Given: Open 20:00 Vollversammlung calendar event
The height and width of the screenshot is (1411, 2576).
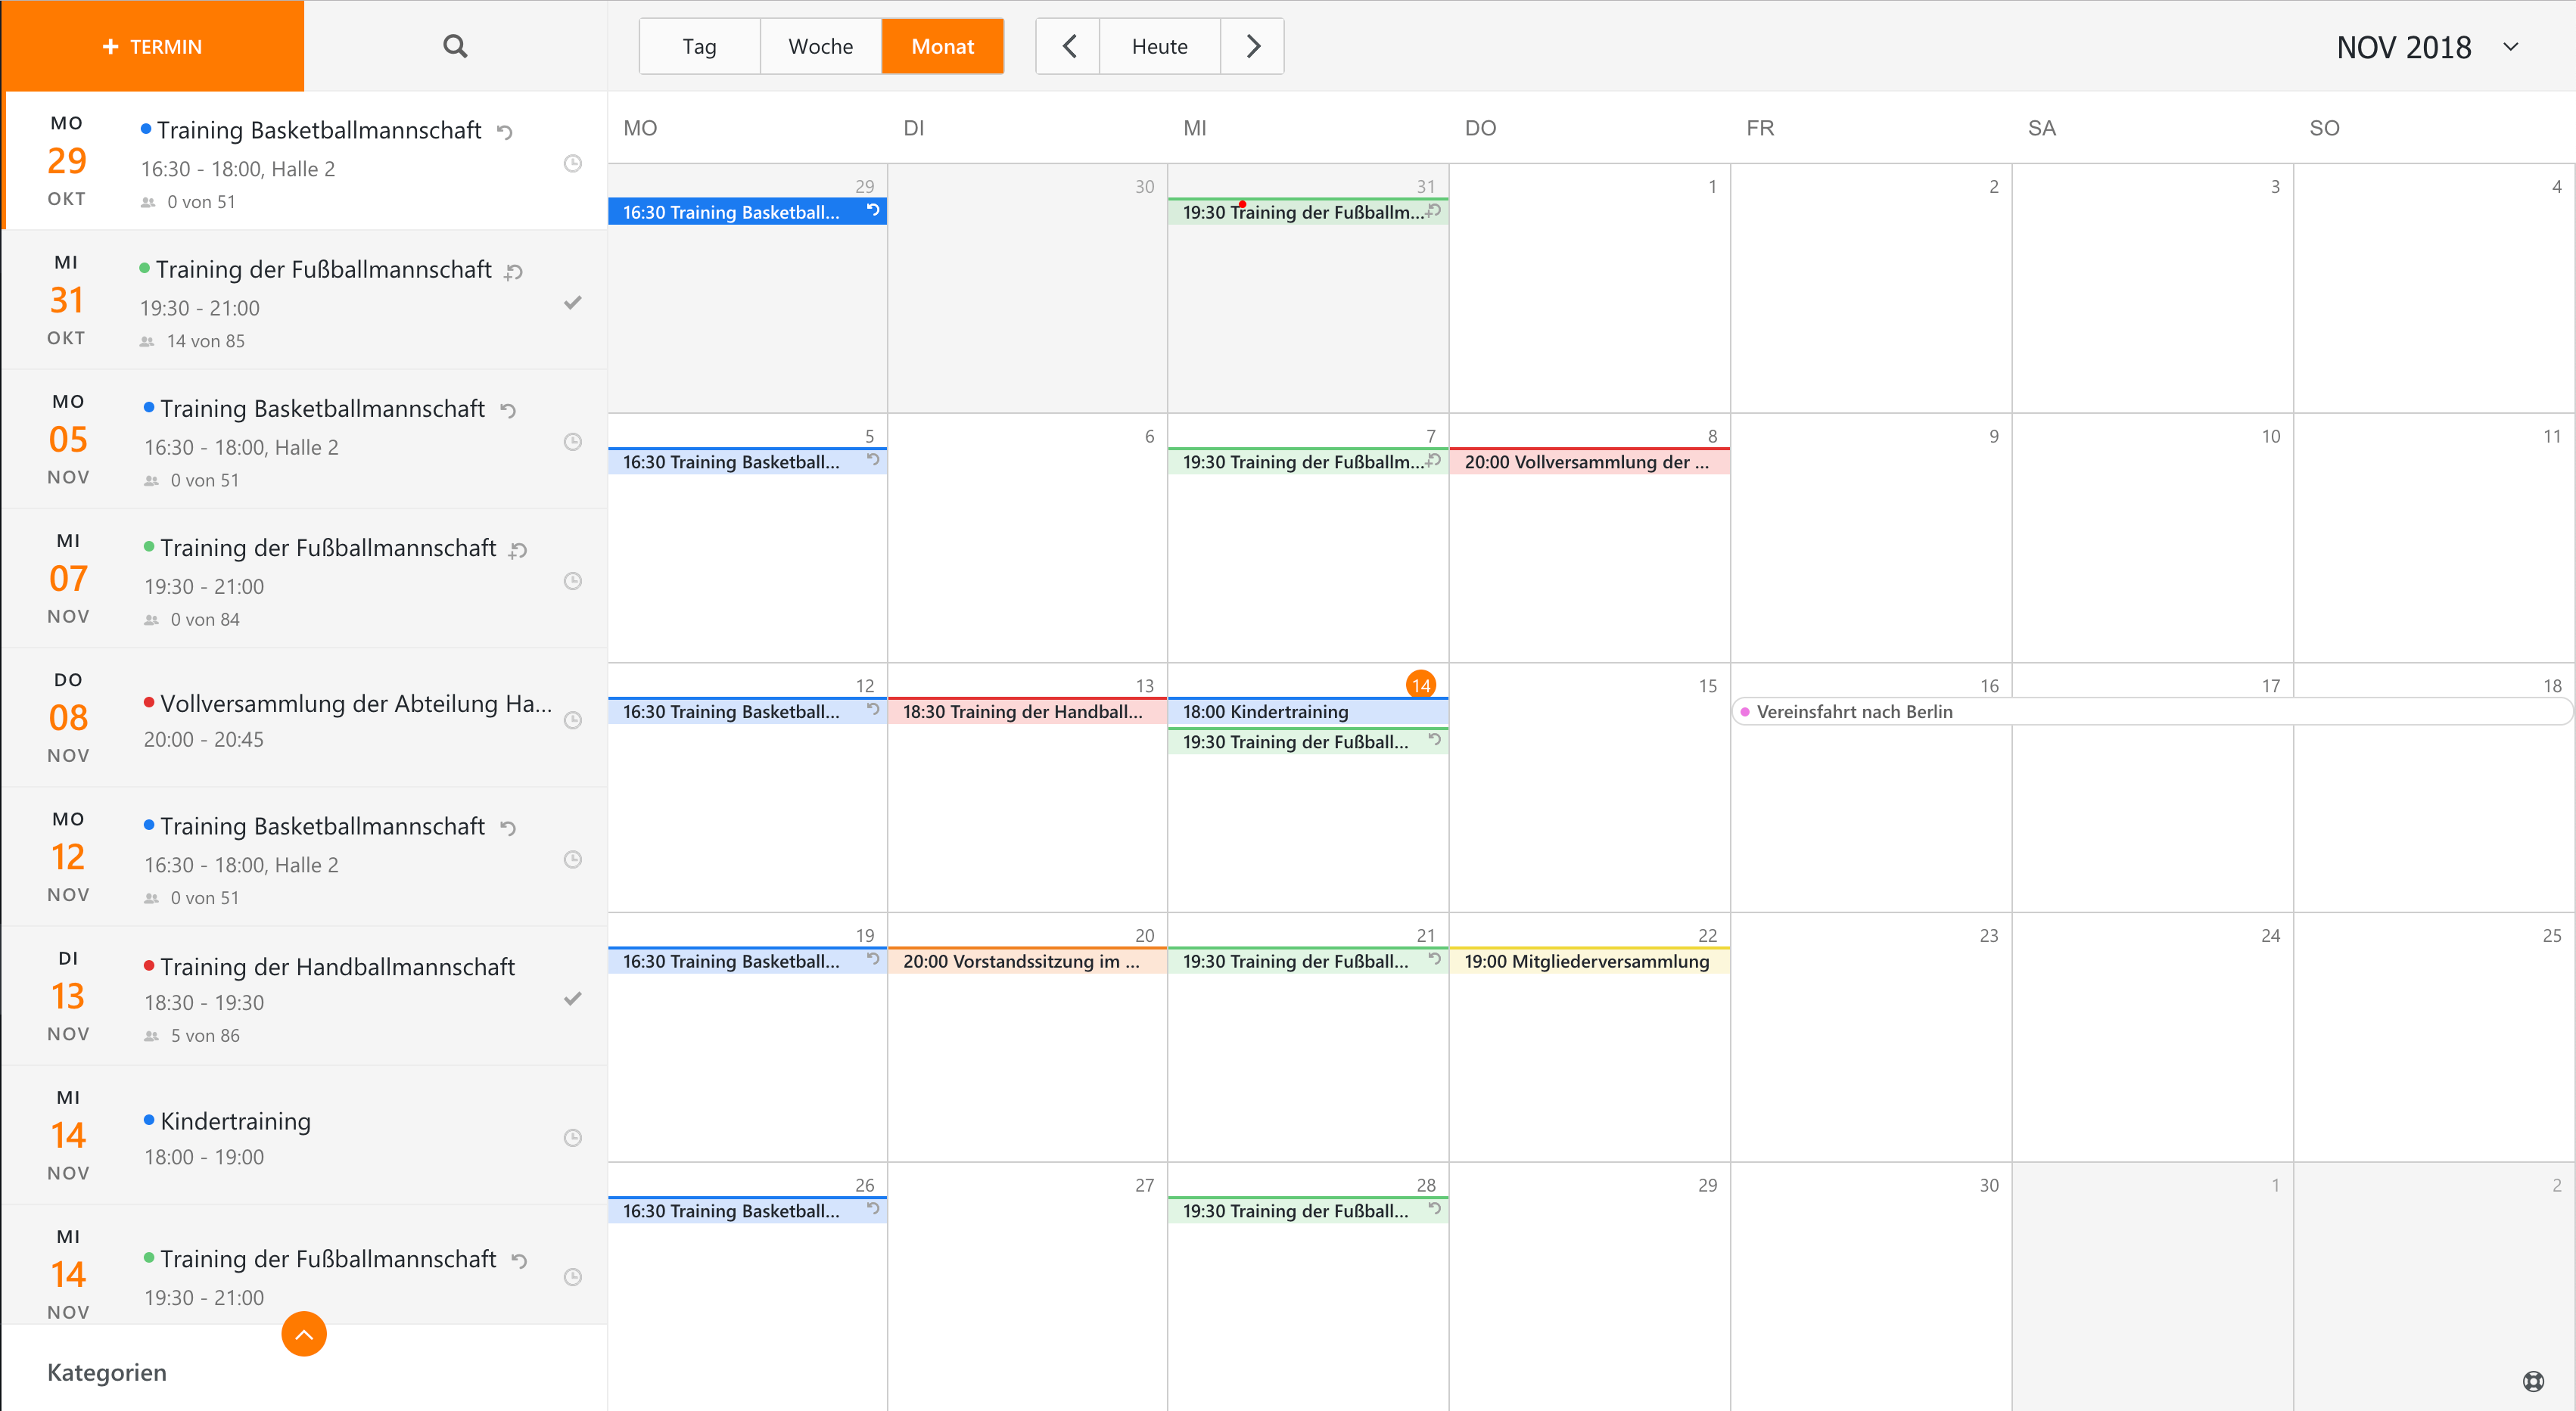Looking at the screenshot, I should coord(1590,461).
